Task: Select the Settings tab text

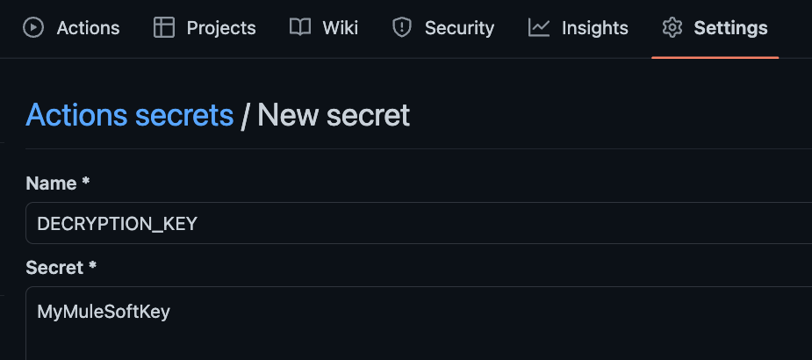Action: coord(730,28)
